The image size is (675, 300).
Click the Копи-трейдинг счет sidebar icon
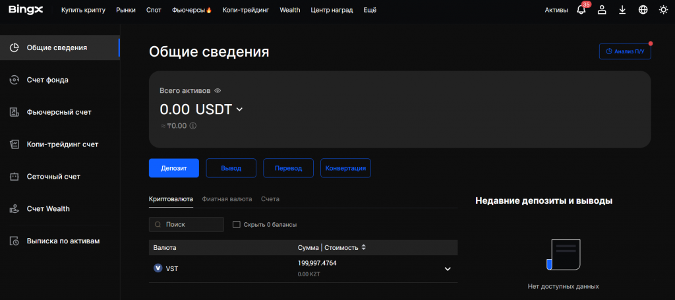point(15,144)
